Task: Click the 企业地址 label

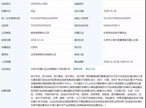Action: pos(6,69)
